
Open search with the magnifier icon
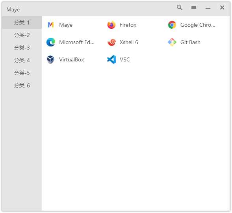click(180, 7)
